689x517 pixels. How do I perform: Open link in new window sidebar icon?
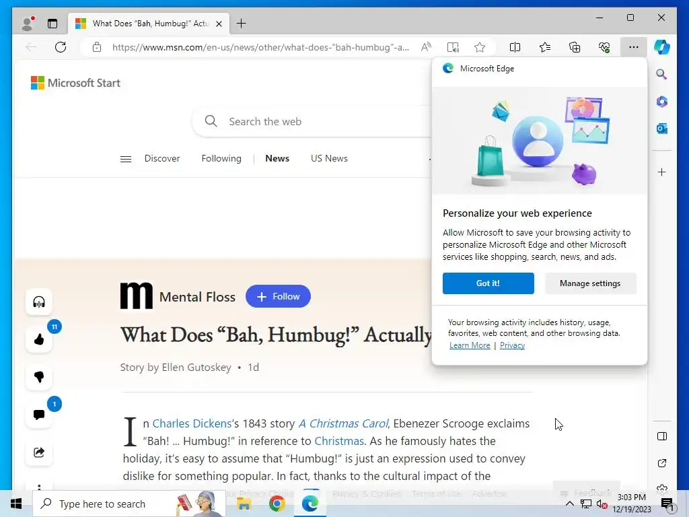[x=662, y=463]
